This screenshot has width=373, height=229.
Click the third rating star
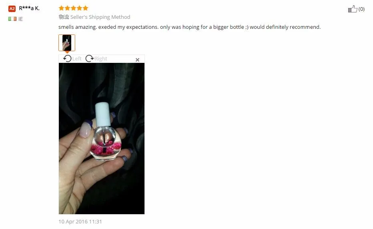(x=73, y=8)
